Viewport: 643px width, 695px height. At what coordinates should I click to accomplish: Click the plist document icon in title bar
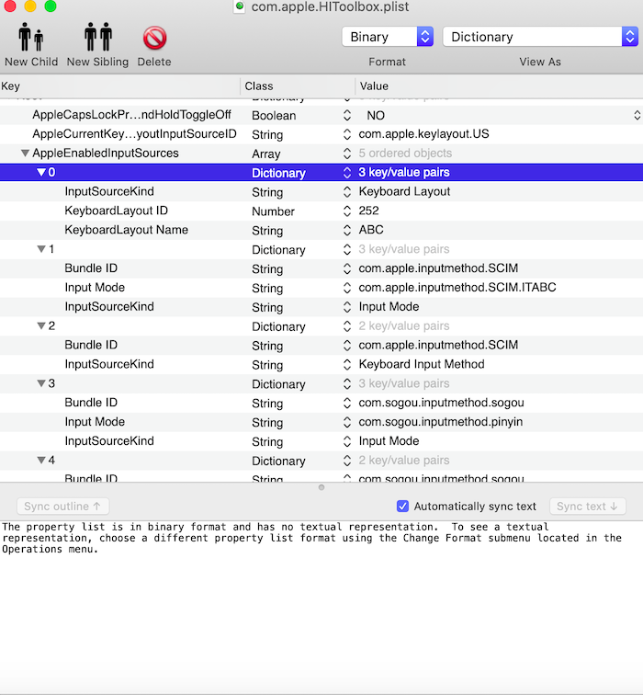pyautogui.click(x=240, y=6)
